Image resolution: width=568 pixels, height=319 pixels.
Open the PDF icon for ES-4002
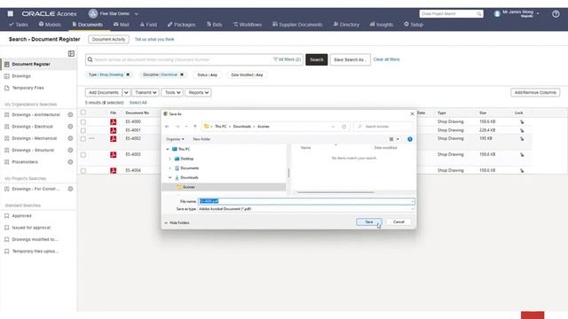point(114,138)
